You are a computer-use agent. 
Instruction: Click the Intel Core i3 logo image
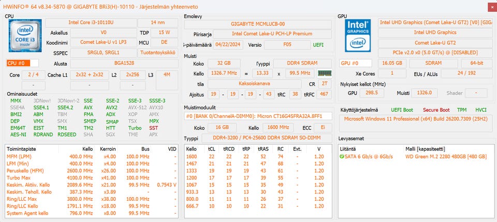tap(25, 36)
